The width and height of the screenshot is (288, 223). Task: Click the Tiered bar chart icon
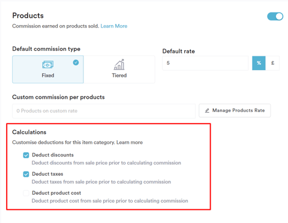[x=119, y=65]
